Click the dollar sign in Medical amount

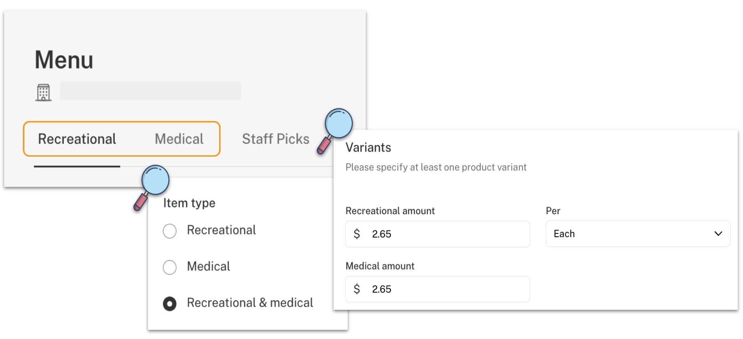coord(356,289)
